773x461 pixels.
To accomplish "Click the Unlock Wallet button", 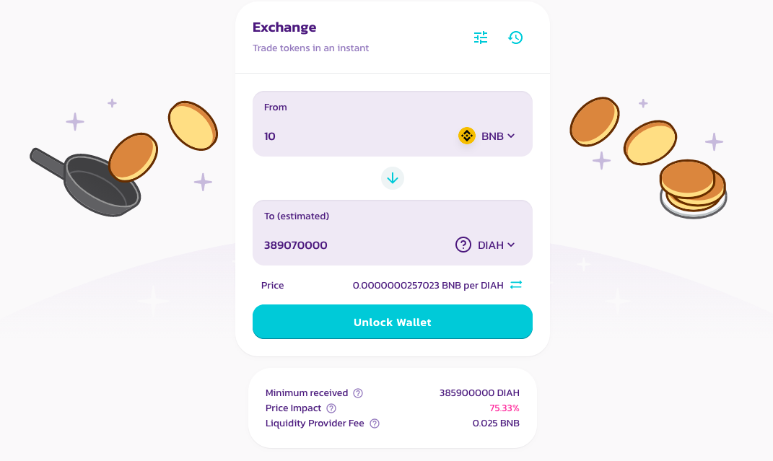I will click(x=393, y=322).
